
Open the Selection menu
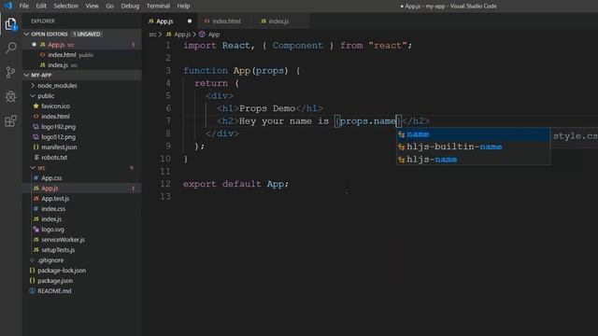[x=65, y=7]
